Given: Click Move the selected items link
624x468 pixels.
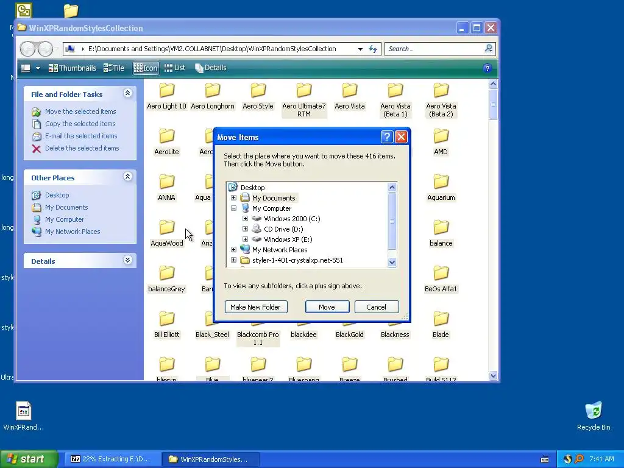Looking at the screenshot, I should click(x=80, y=112).
